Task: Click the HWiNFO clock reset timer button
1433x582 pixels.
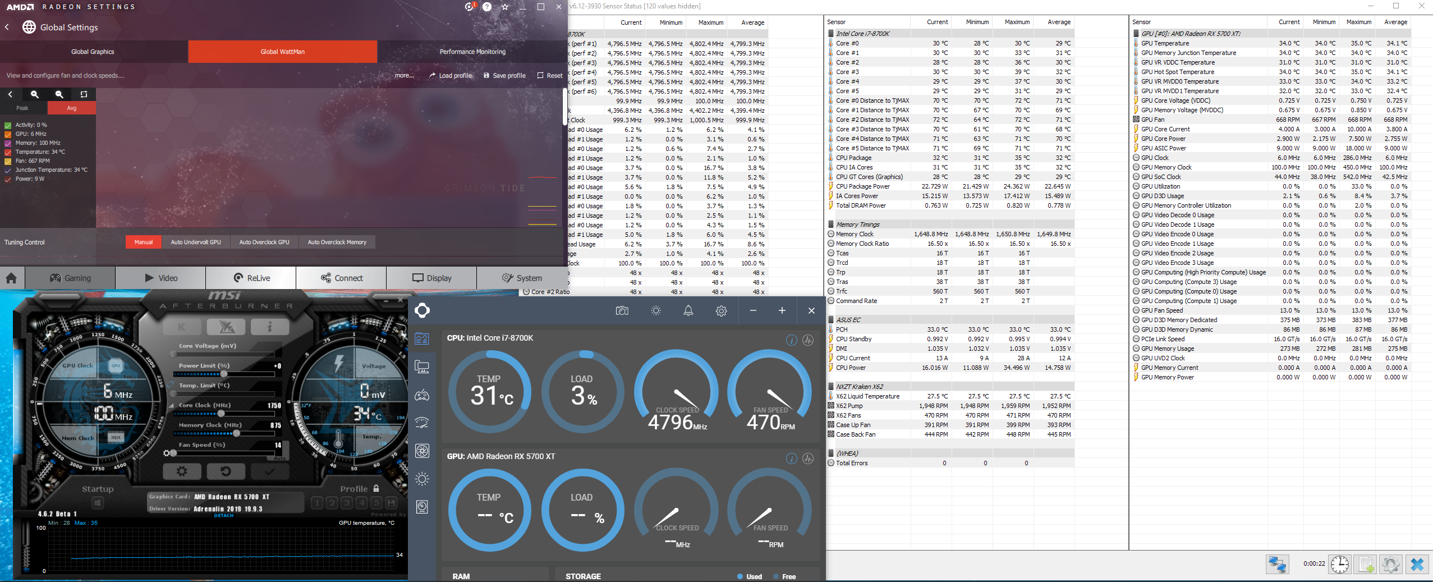Action: [1340, 564]
